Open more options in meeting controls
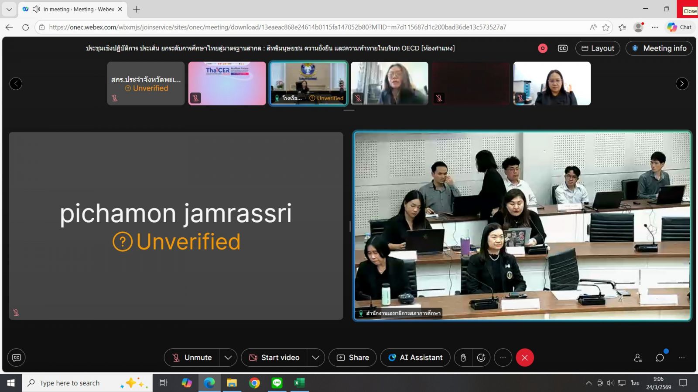 [x=503, y=358]
